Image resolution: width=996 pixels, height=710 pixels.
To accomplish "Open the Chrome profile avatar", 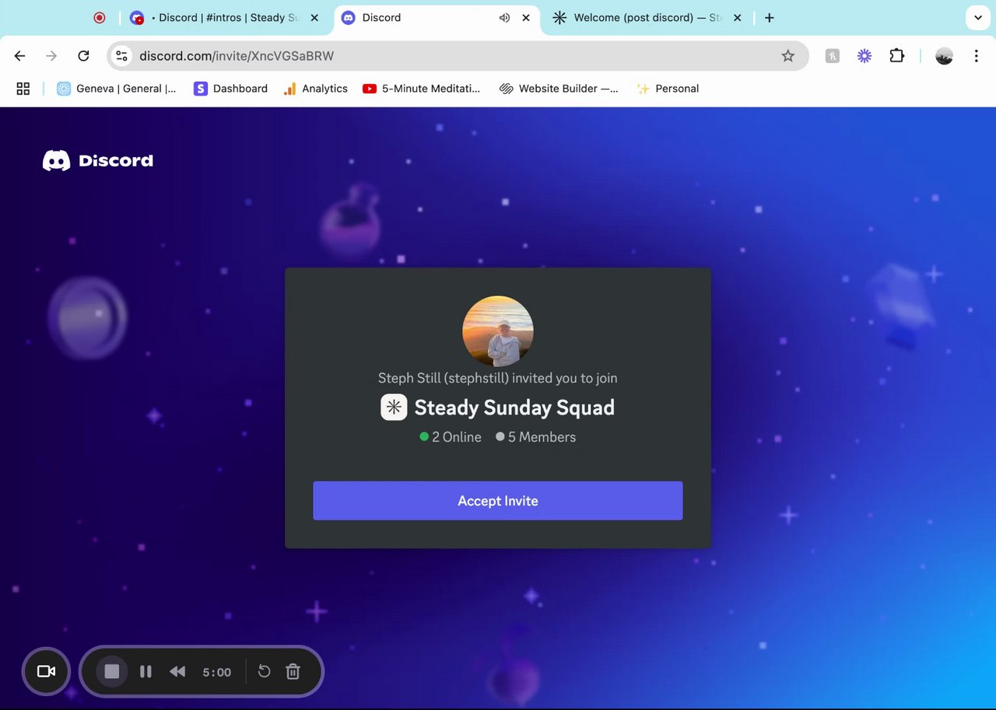I will [x=944, y=56].
